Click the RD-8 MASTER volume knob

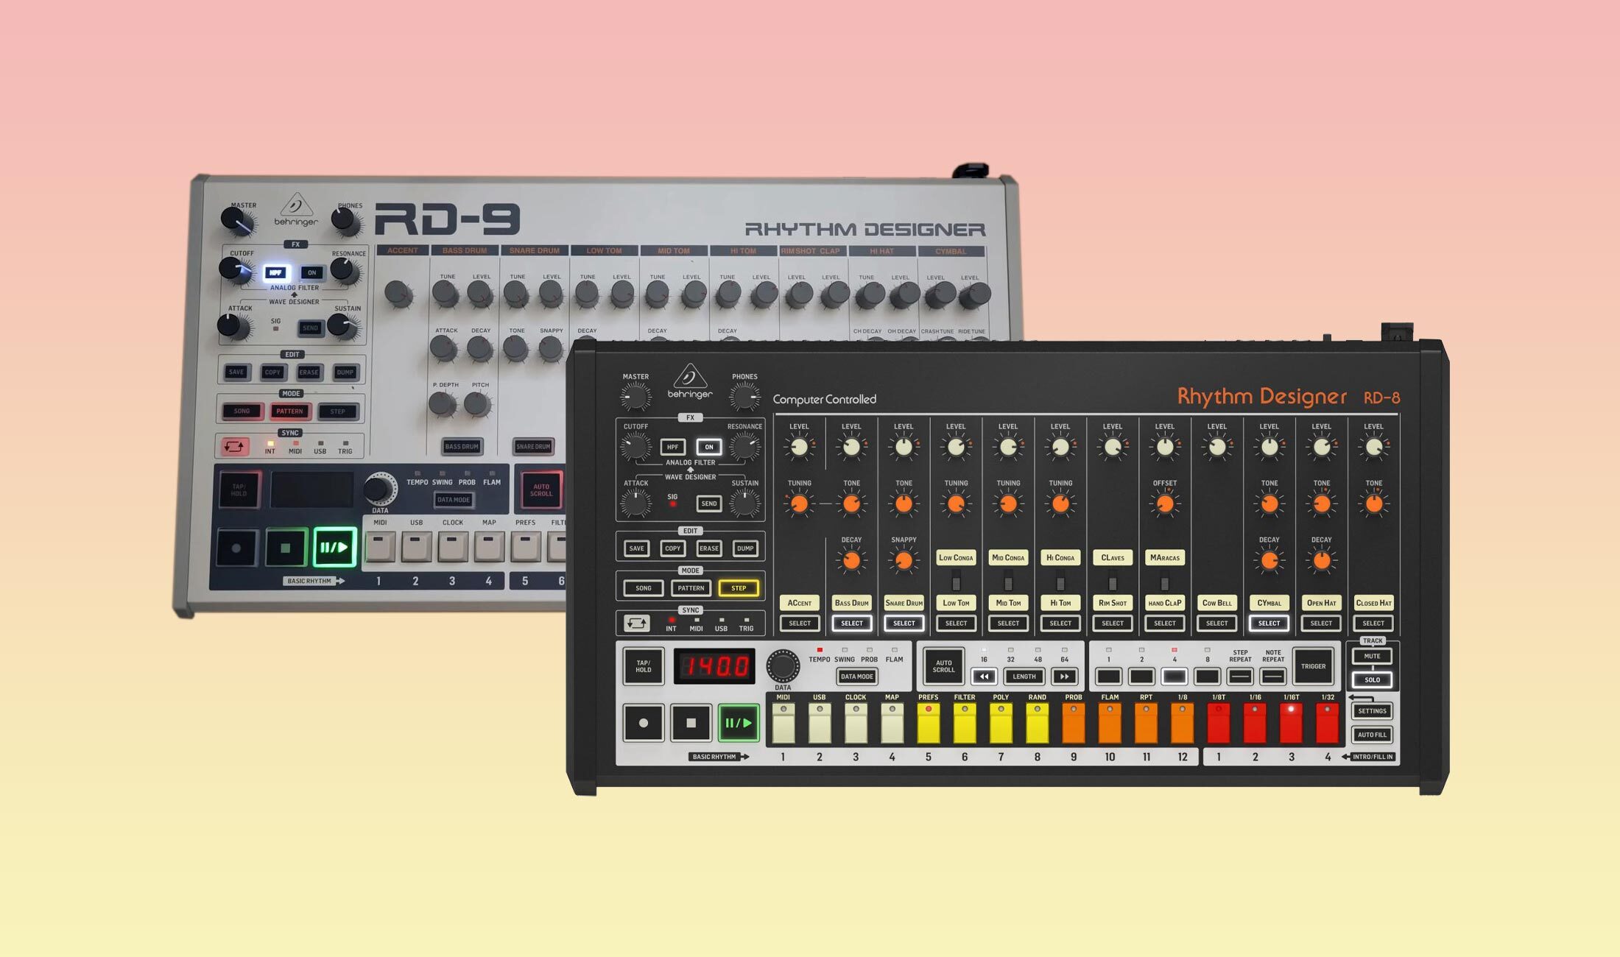tap(635, 398)
